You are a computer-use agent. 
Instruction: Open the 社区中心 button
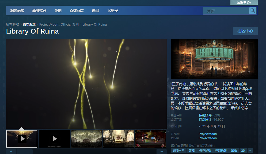pos(245,31)
